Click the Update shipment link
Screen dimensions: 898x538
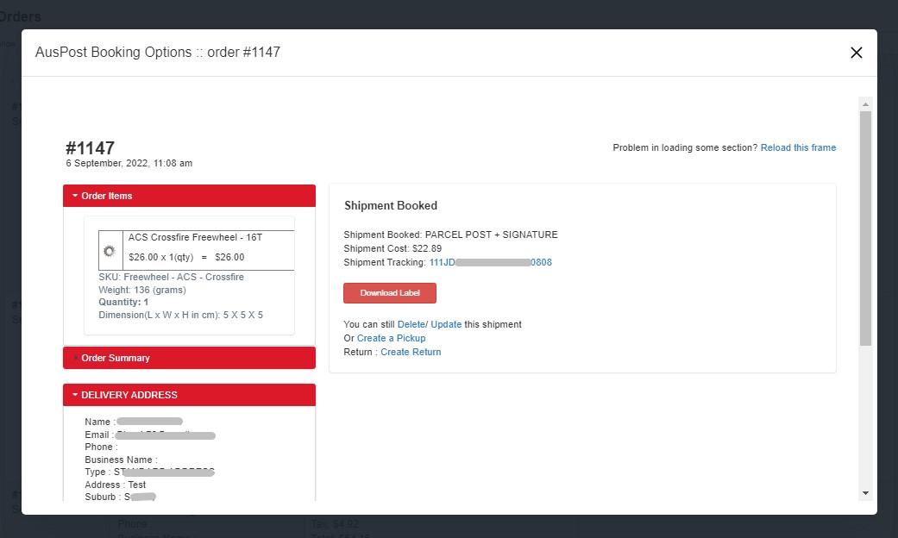tap(446, 324)
